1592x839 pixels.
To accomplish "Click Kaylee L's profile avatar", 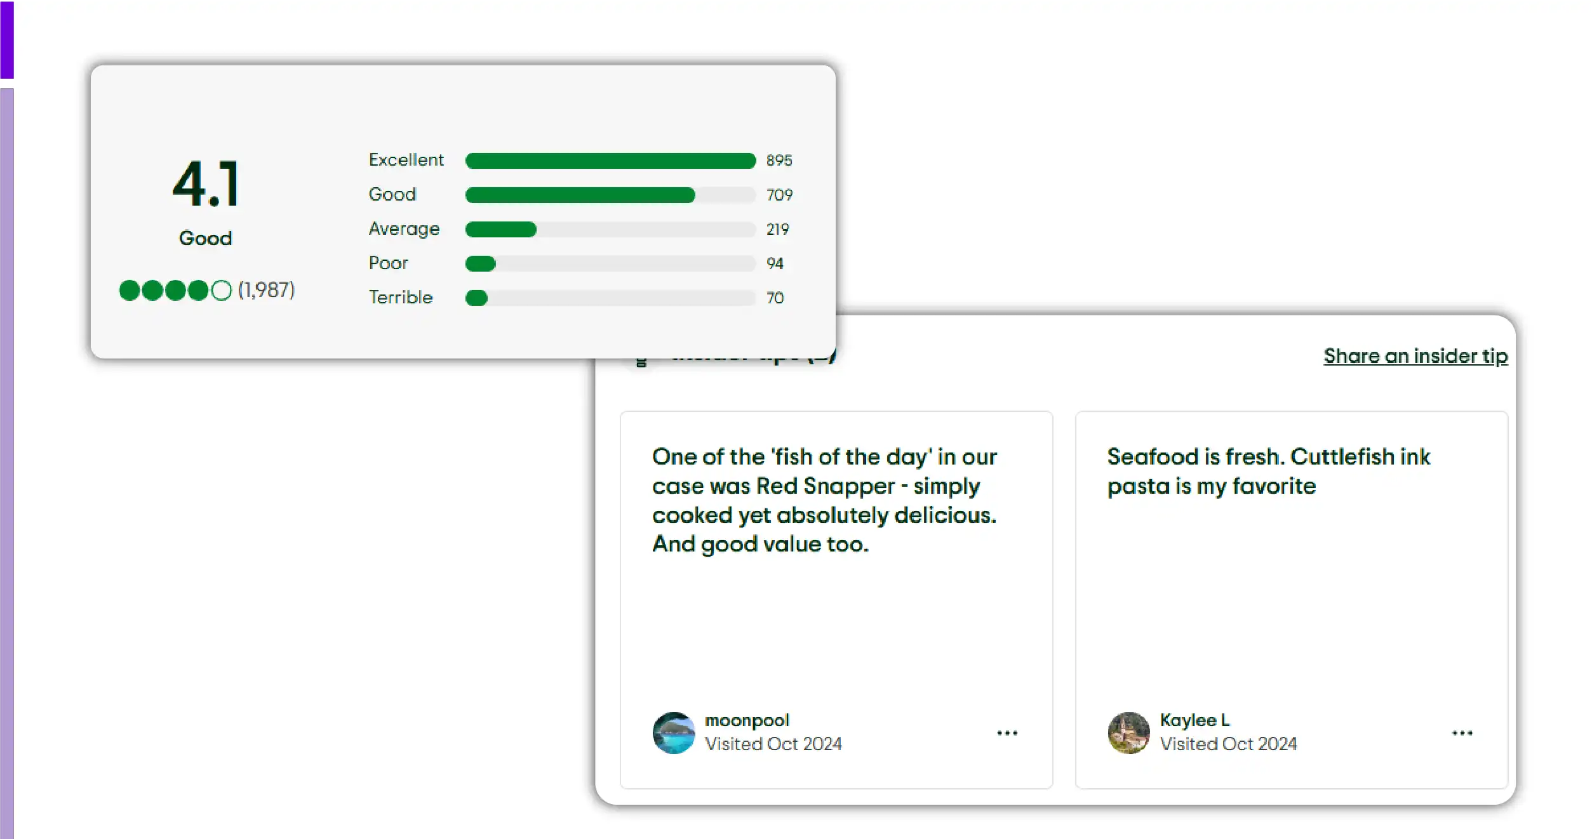I will (x=1128, y=733).
